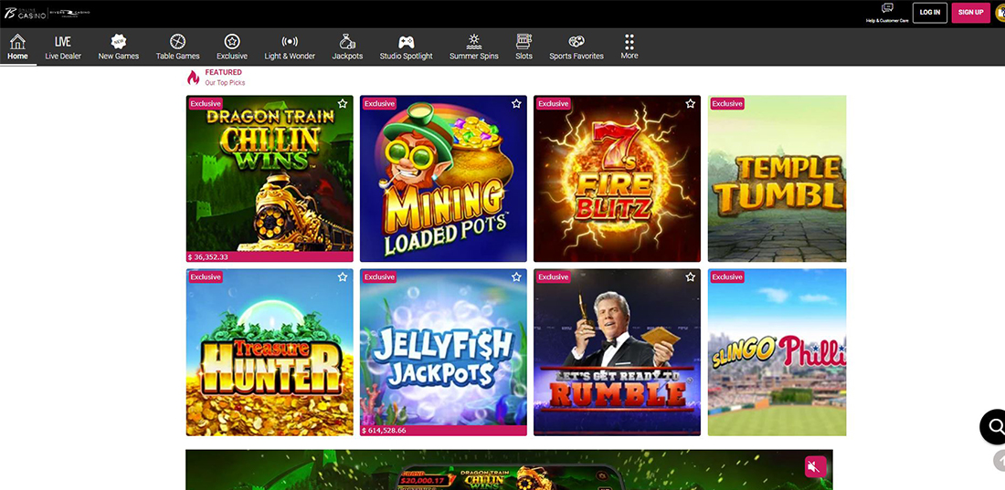Open Jellyfish Jackpots game
This screenshot has height=490, width=1005.
pyautogui.click(x=443, y=352)
